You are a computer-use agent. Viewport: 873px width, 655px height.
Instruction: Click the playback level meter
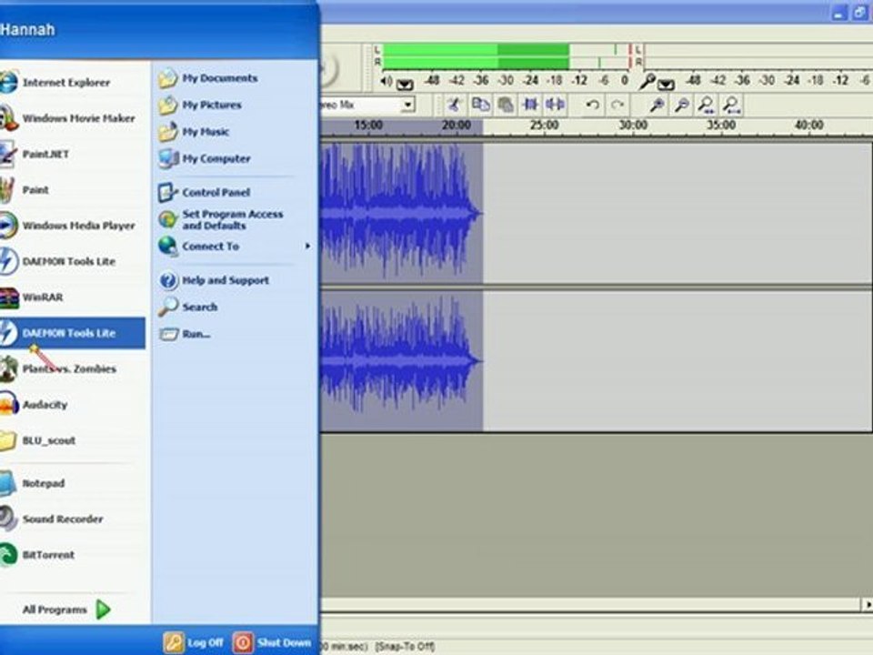(507, 55)
